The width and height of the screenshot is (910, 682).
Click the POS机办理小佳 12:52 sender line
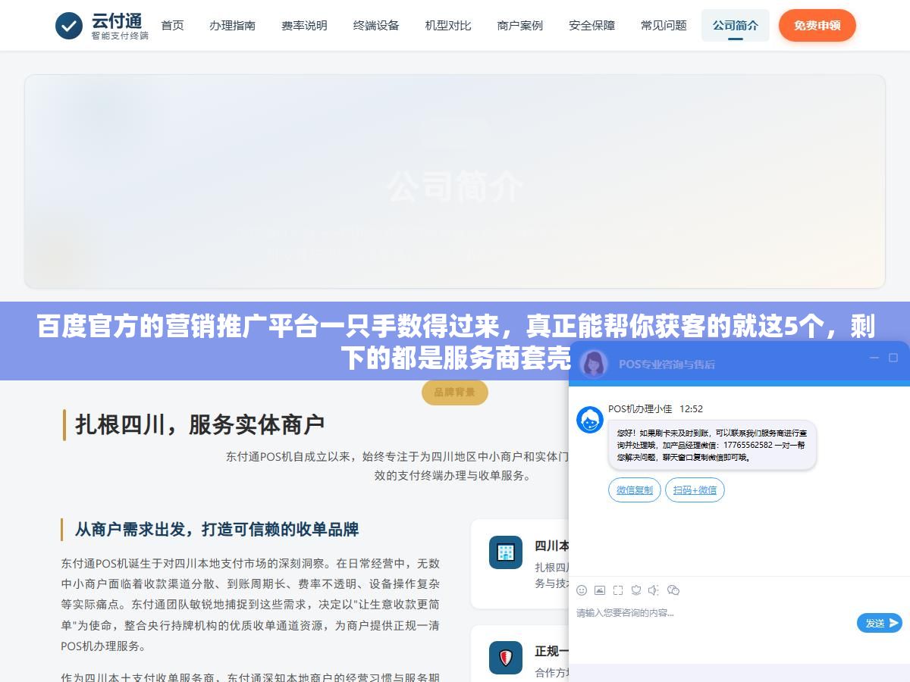[655, 408]
